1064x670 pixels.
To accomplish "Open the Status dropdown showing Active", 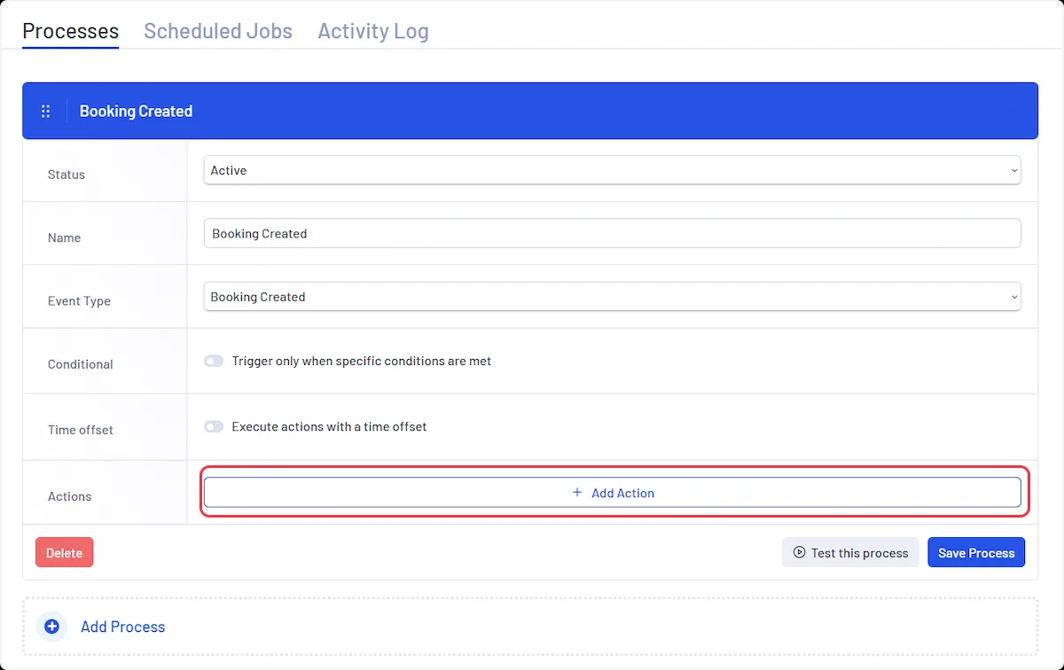I will (612, 170).
